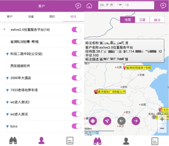Tap the navigation arrow round button on the map
The width and height of the screenshot is (169, 146).
107,121
